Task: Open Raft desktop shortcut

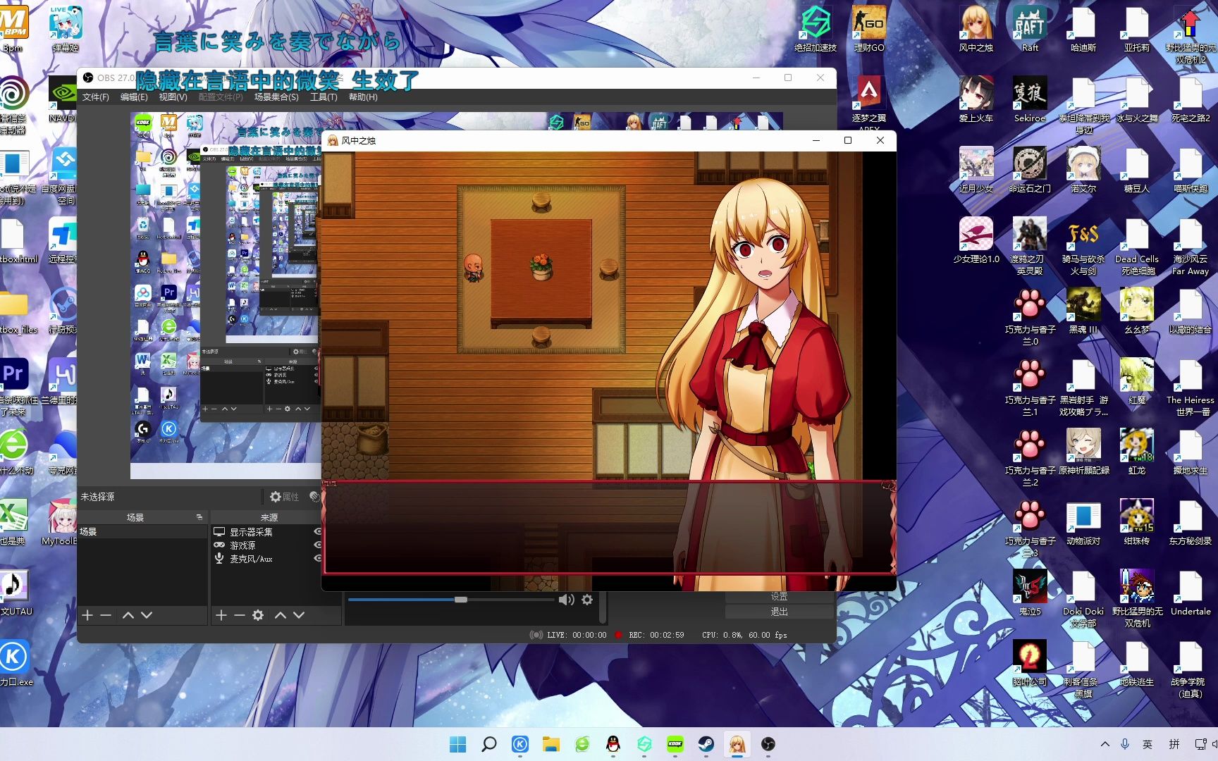Action: (1030, 30)
